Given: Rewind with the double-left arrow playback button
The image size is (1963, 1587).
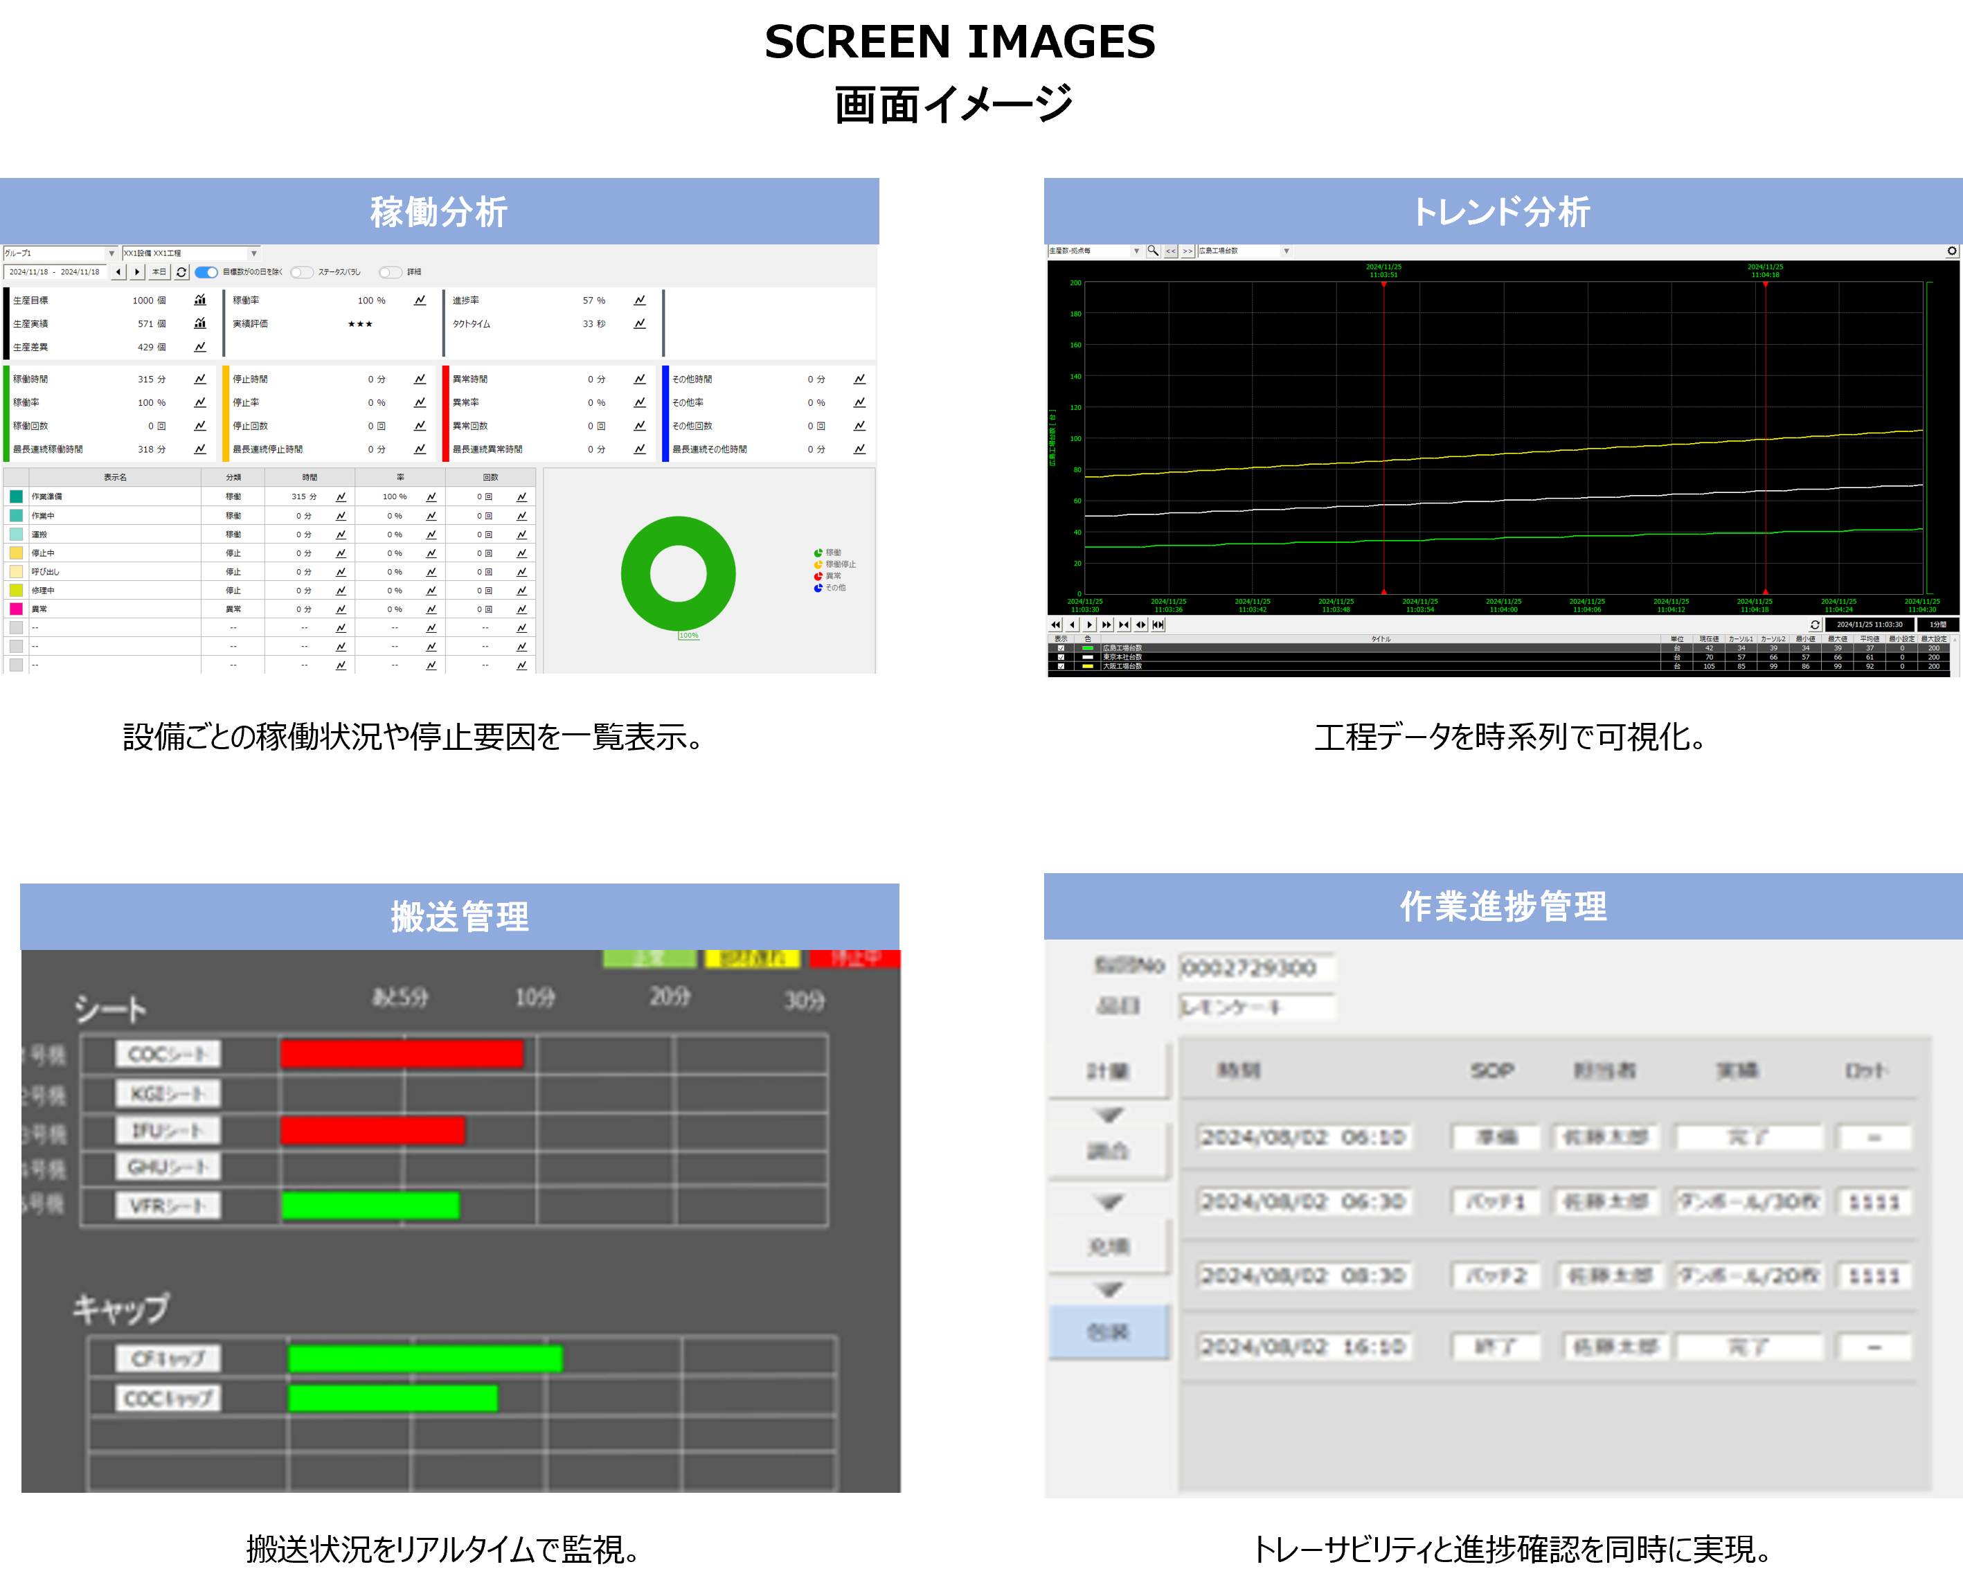Looking at the screenshot, I should click(1056, 625).
